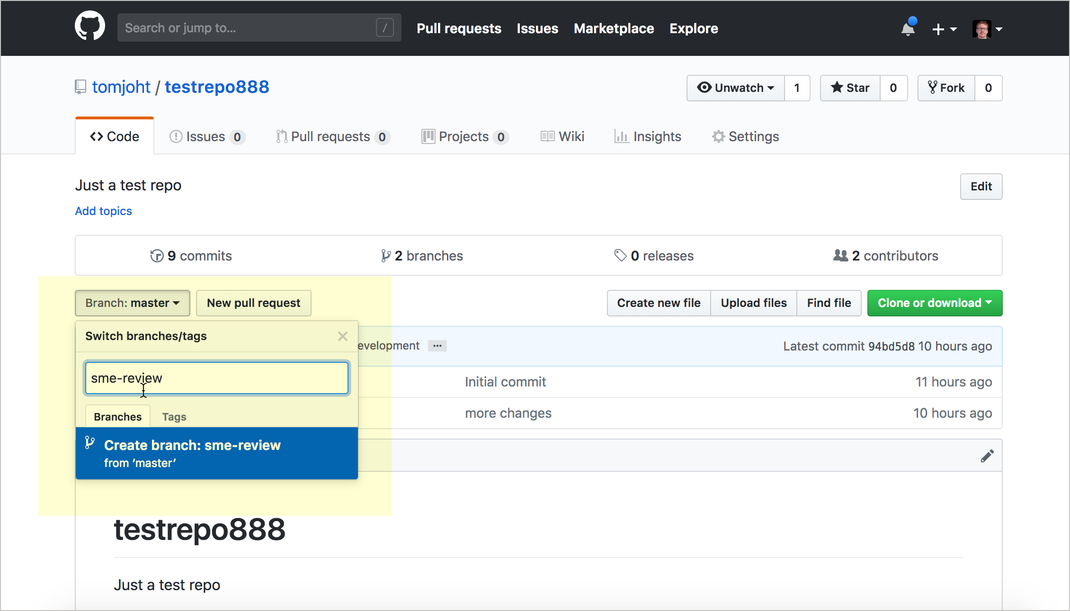1070x611 pixels.
Task: Edit the README using the pencil icon
Action: (988, 456)
